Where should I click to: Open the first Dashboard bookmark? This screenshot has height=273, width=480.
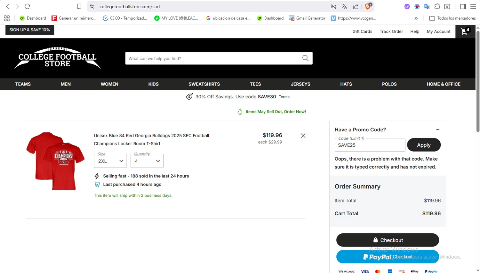tap(33, 18)
